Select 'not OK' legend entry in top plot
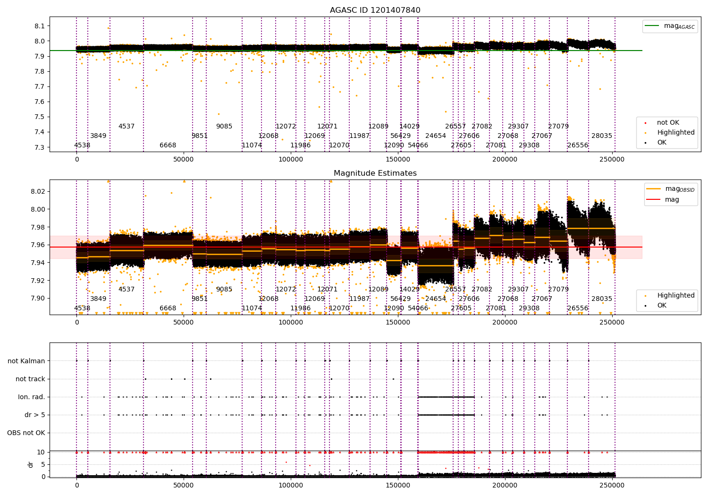The image size is (708, 496). coord(662,123)
